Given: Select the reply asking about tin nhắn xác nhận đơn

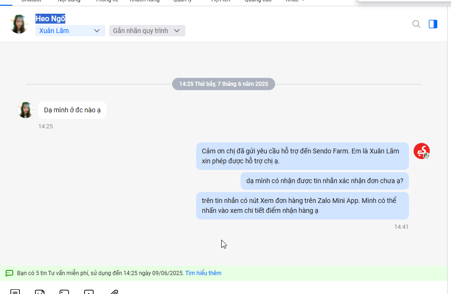Looking at the screenshot, I should pos(325,181).
